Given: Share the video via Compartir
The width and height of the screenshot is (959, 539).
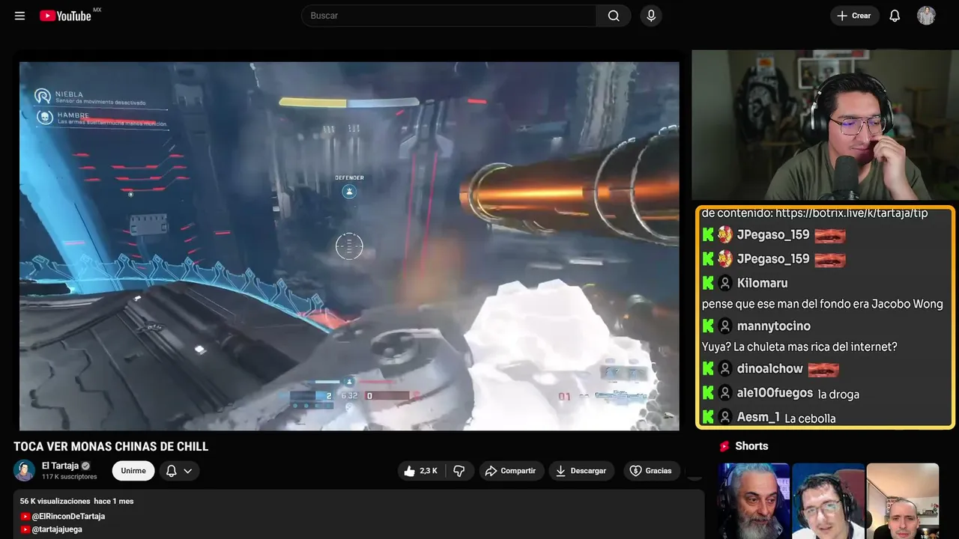Looking at the screenshot, I should [x=510, y=471].
